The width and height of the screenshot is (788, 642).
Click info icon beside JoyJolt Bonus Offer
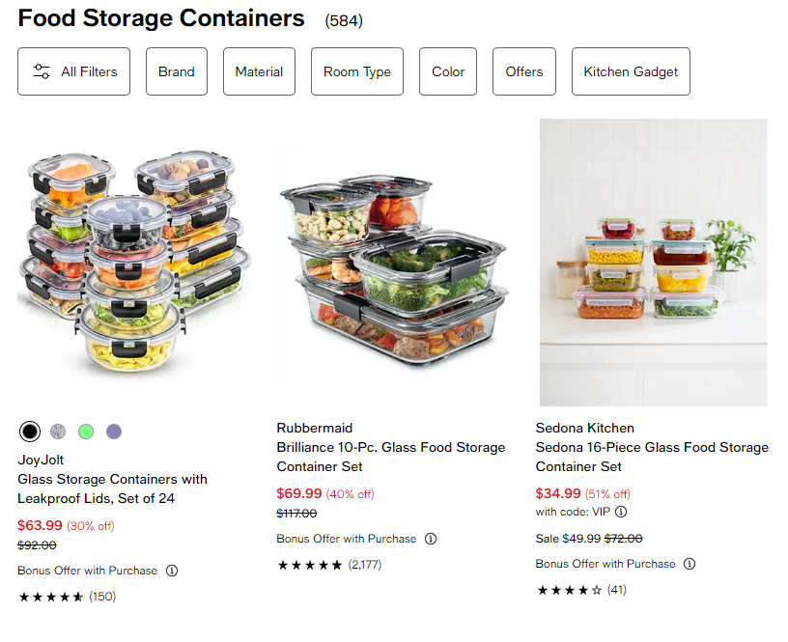[172, 571]
